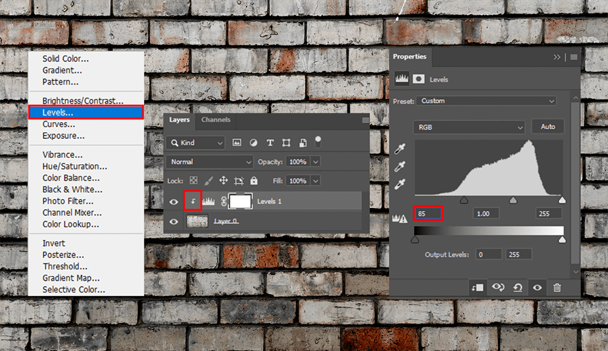Viewport: 608px width, 351px height.
Task: Choose Black & White... menu entry
Action: tap(72, 190)
